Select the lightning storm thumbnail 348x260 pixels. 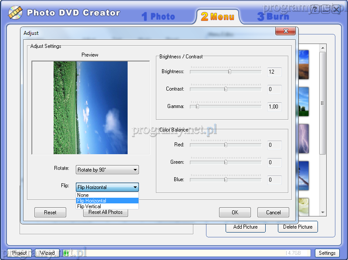coord(303,138)
